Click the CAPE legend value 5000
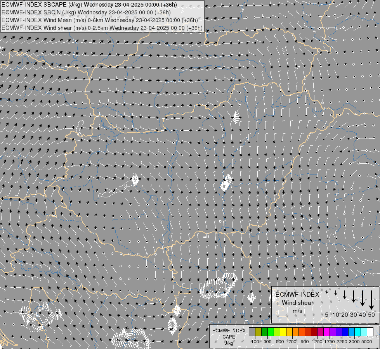The image size is (380, 349). (367, 342)
